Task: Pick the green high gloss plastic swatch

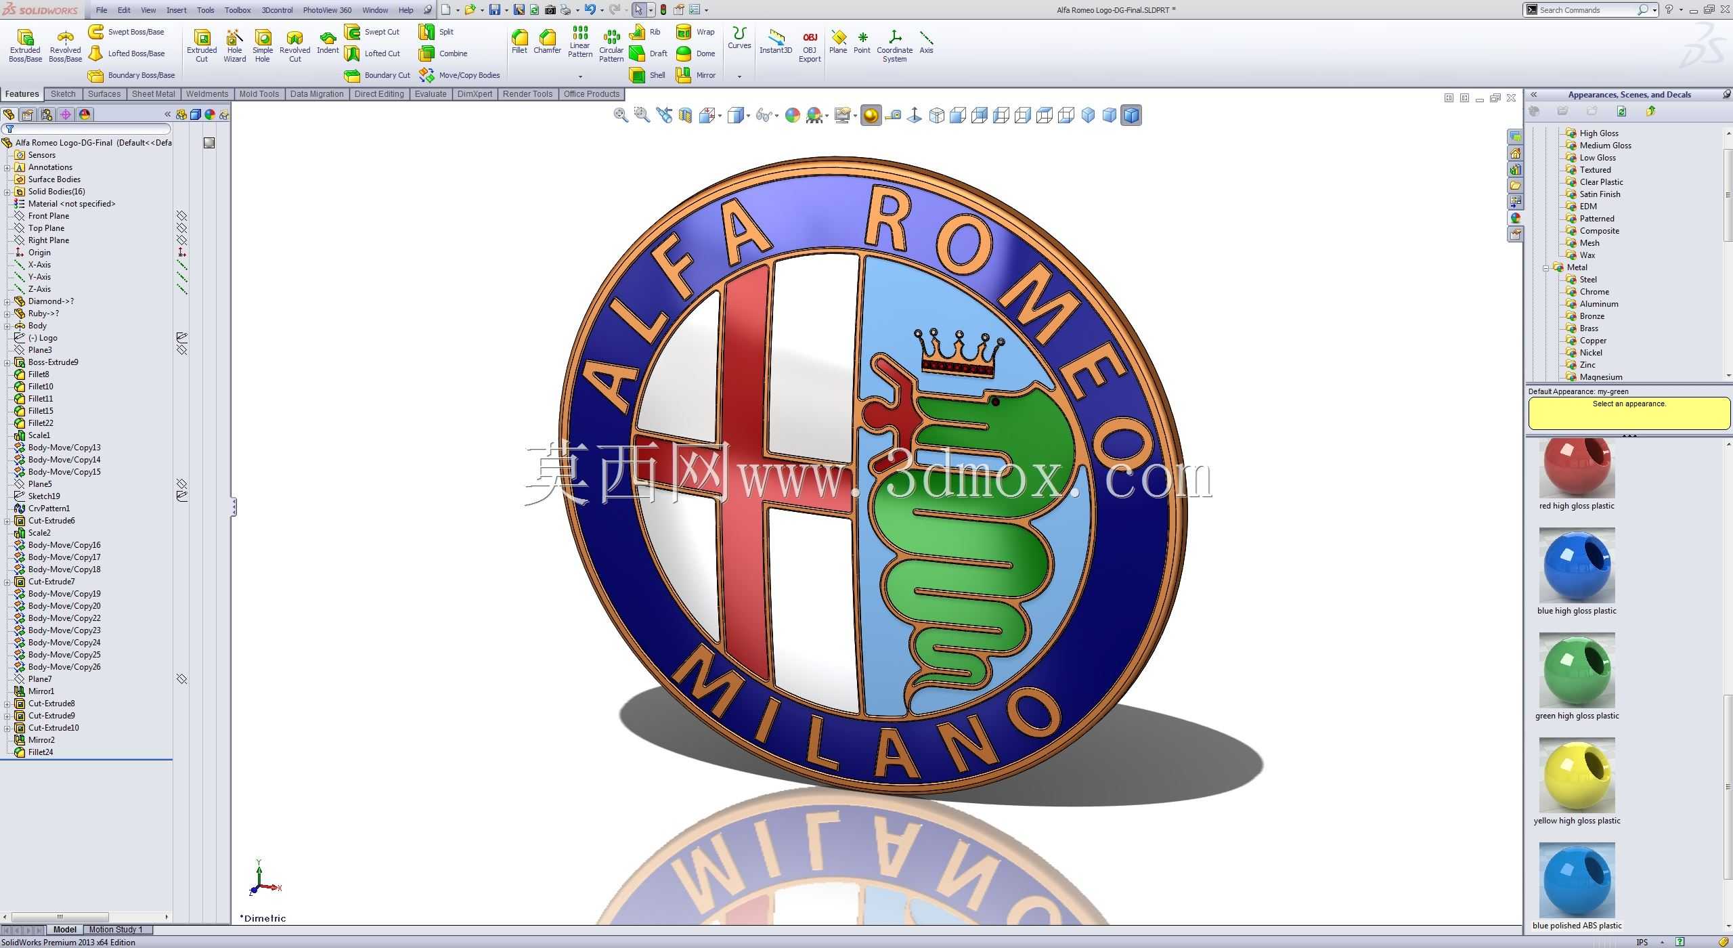Action: click(x=1577, y=670)
